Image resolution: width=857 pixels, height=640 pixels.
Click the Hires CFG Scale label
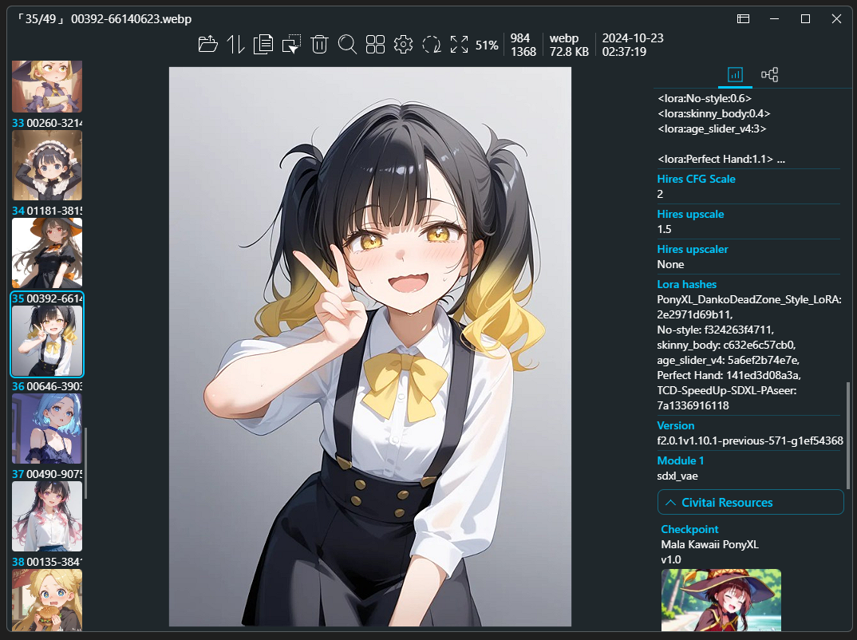click(x=696, y=179)
